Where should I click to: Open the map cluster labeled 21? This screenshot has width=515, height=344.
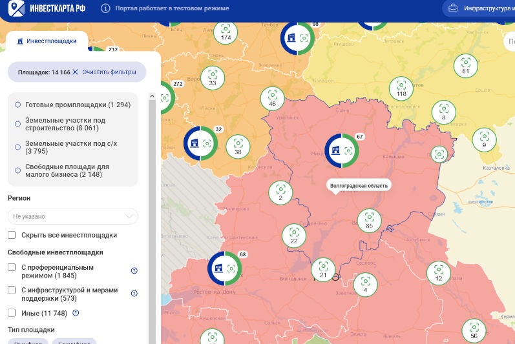click(x=323, y=270)
